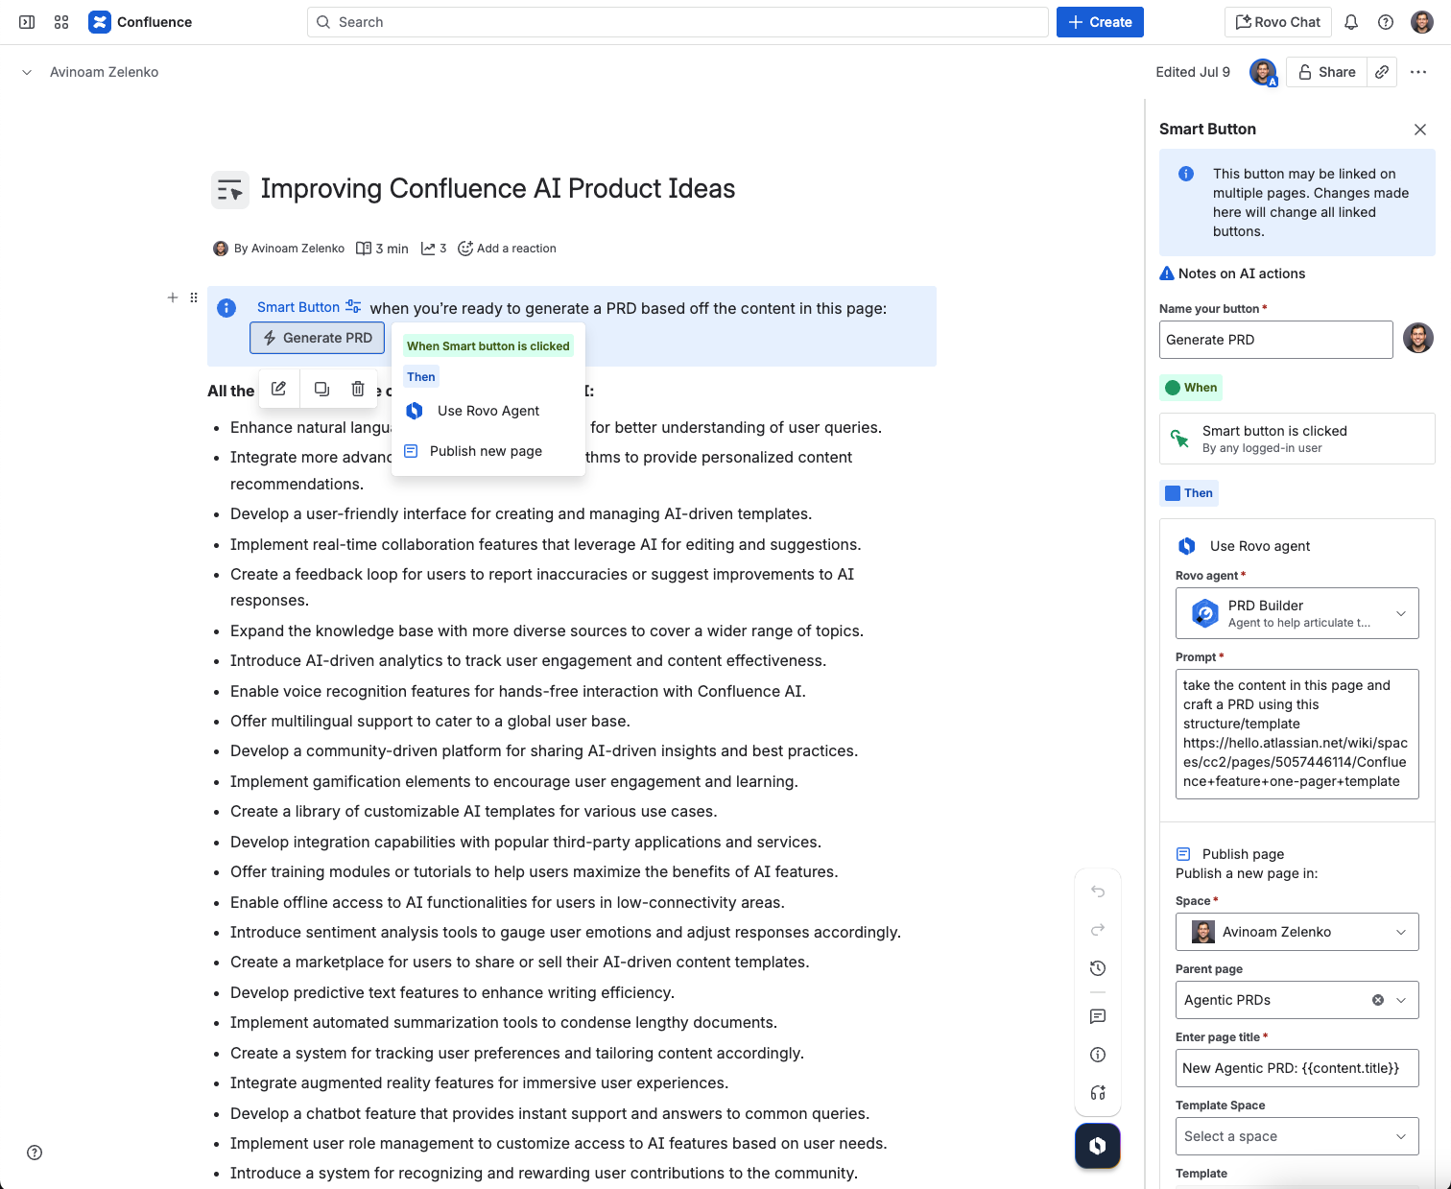Image resolution: width=1451 pixels, height=1189 pixels.
Task: Click the Generate PRD smart button
Action: [x=318, y=338]
